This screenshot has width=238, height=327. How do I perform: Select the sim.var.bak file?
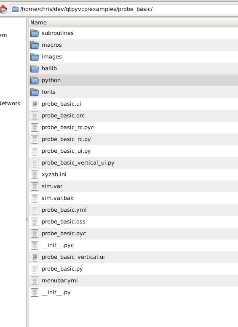point(133,198)
